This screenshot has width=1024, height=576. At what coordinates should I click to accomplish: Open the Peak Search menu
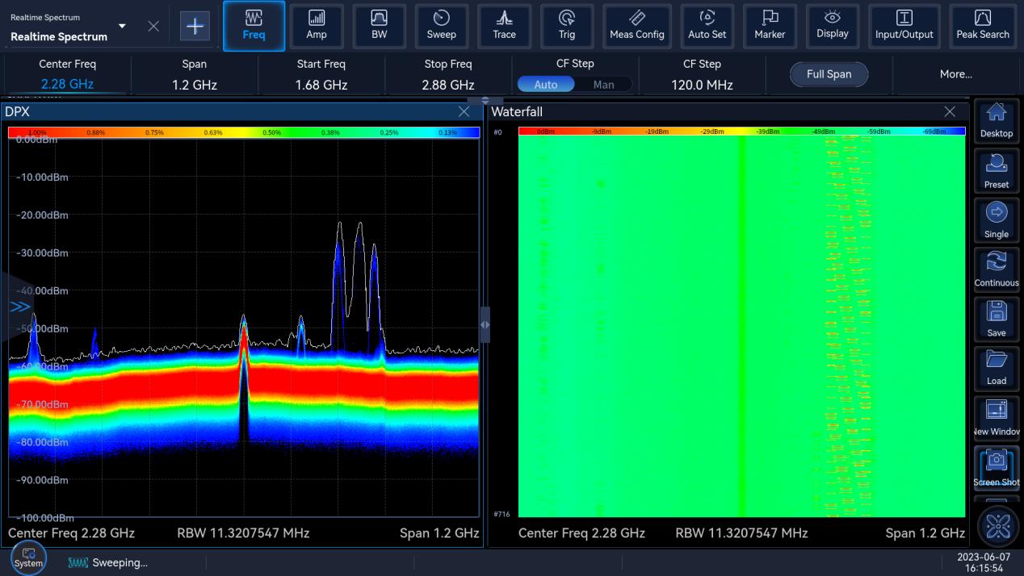point(982,26)
